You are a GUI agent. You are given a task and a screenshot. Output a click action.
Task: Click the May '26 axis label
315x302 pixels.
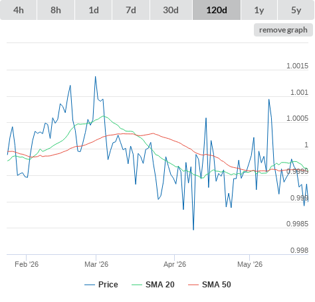(250, 264)
